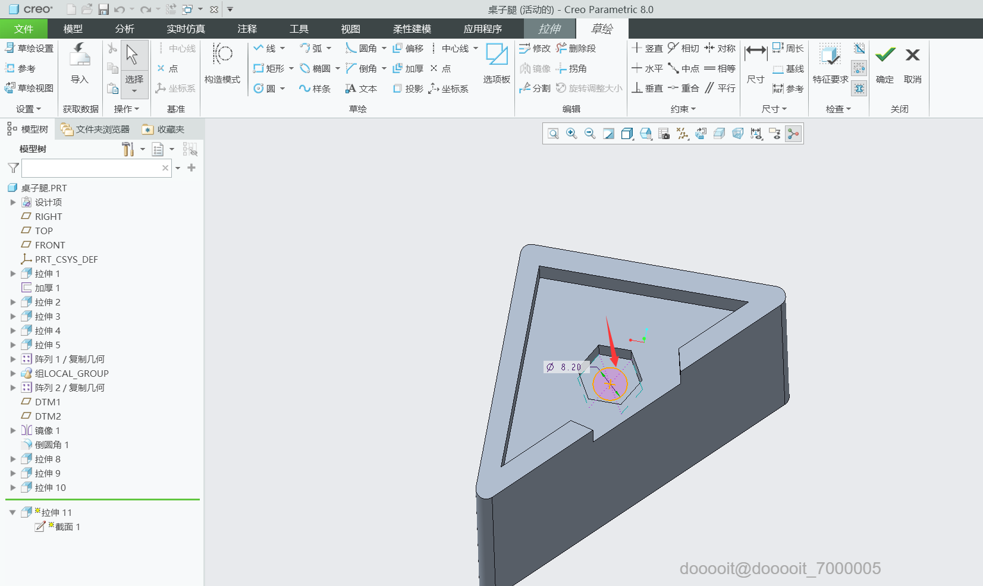Open the 圆 circle tool dropdown arrow
This screenshot has width=983, height=586.
point(282,89)
